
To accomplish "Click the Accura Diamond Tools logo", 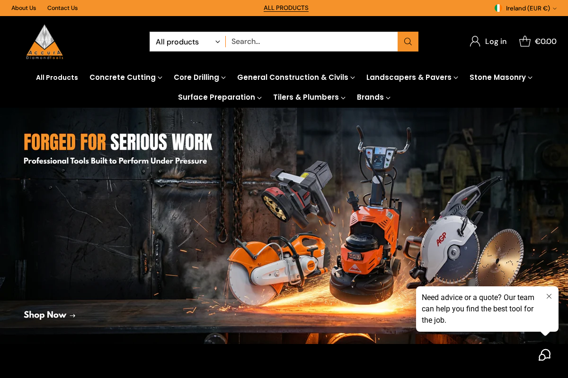I will click(44, 42).
